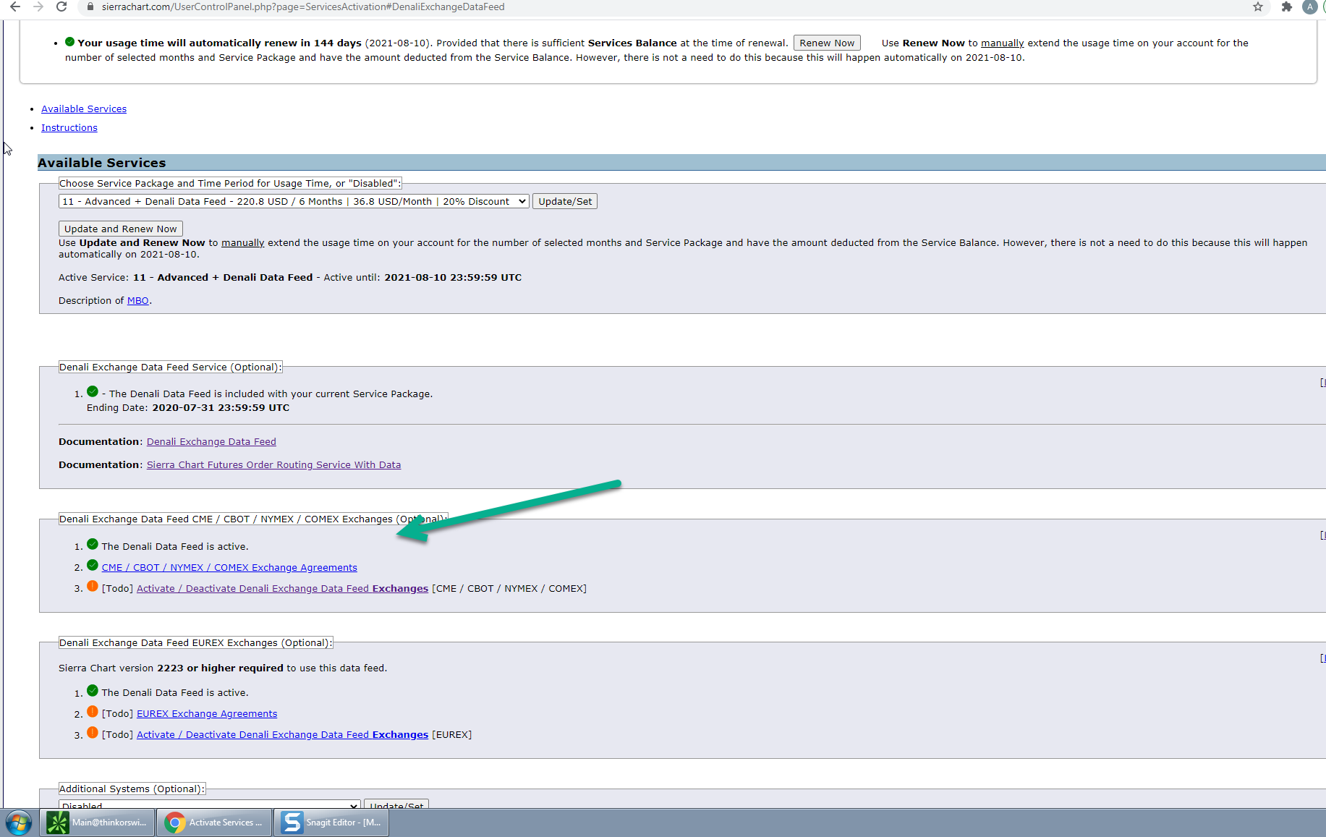The height and width of the screenshot is (837, 1326).
Task: Open Denali Exchange Data Feed documentation link
Action: point(211,441)
